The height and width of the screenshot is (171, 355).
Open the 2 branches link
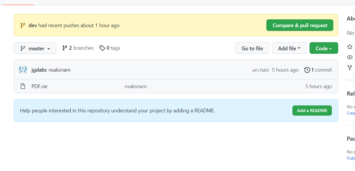(x=78, y=48)
